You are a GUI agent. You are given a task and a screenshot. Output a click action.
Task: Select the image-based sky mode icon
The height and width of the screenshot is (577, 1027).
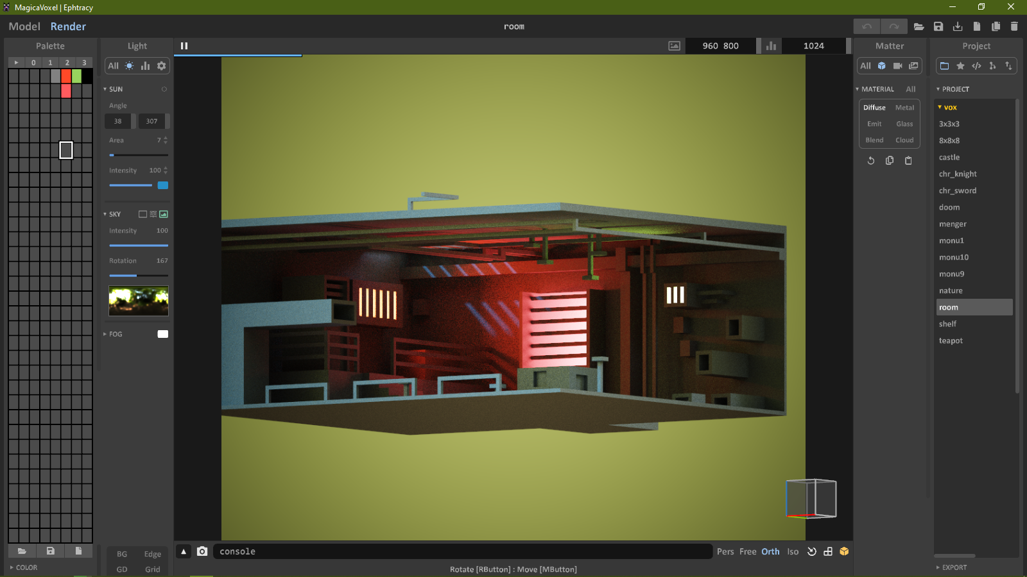click(164, 214)
